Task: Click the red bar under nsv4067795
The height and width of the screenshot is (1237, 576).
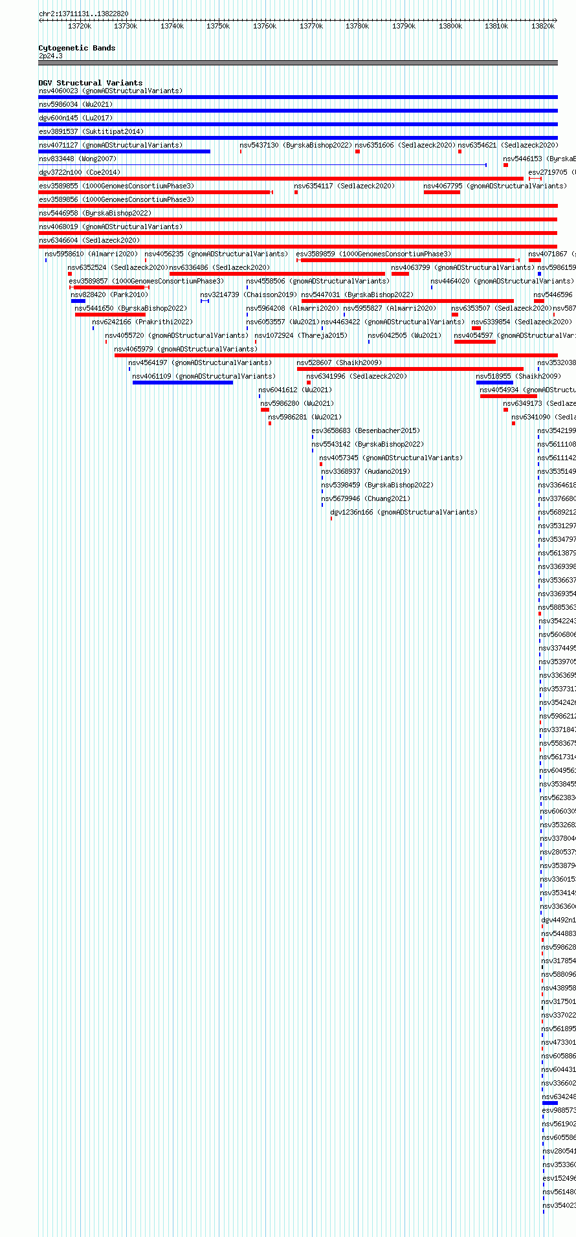Action: coord(442,192)
